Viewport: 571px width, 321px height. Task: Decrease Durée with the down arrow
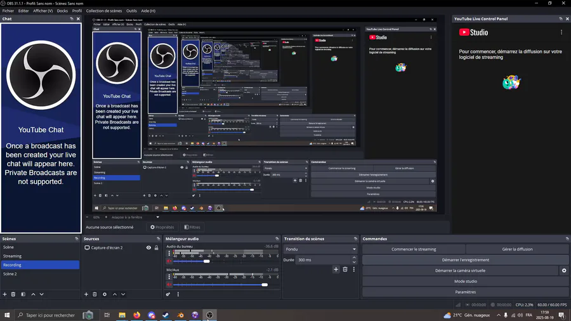coord(354,262)
